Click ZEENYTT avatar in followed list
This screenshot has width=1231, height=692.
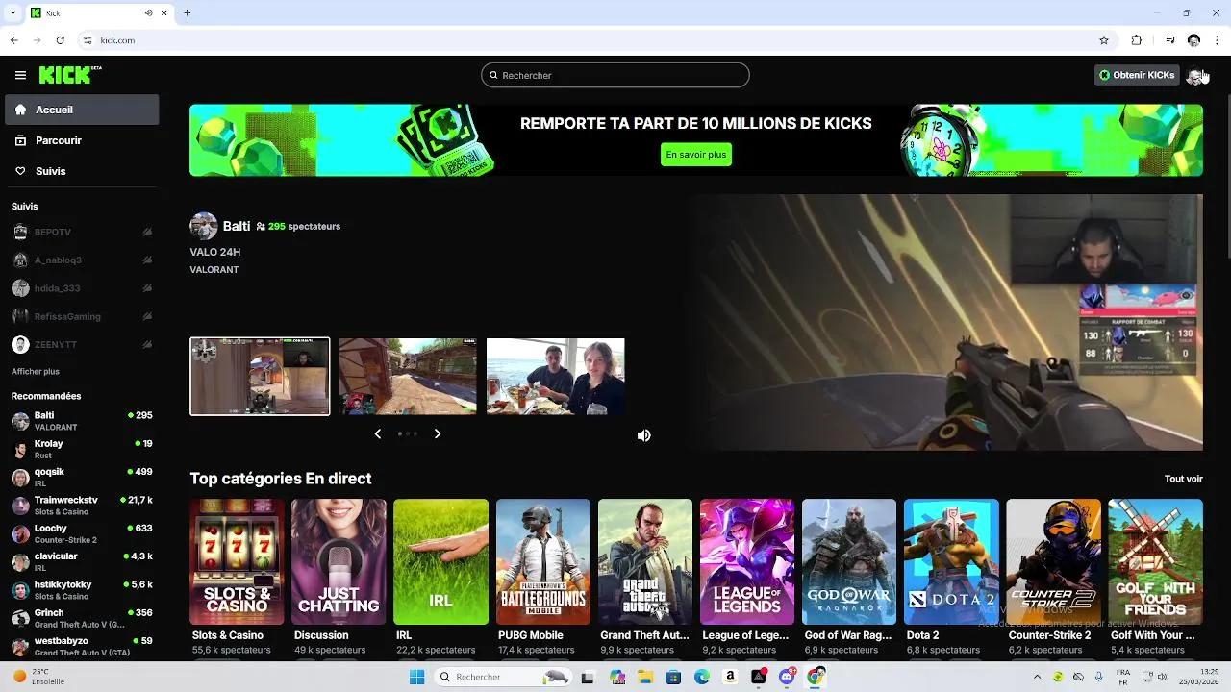[x=20, y=344]
